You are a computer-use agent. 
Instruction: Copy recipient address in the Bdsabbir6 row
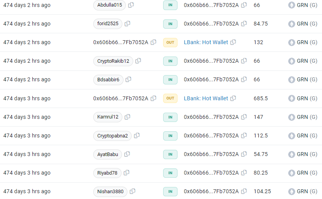point(244,79)
